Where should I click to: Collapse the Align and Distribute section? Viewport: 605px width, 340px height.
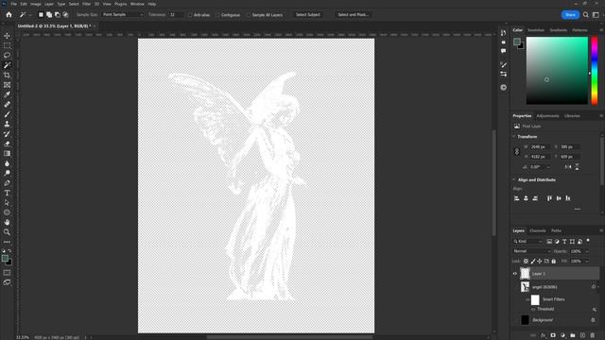coord(514,180)
